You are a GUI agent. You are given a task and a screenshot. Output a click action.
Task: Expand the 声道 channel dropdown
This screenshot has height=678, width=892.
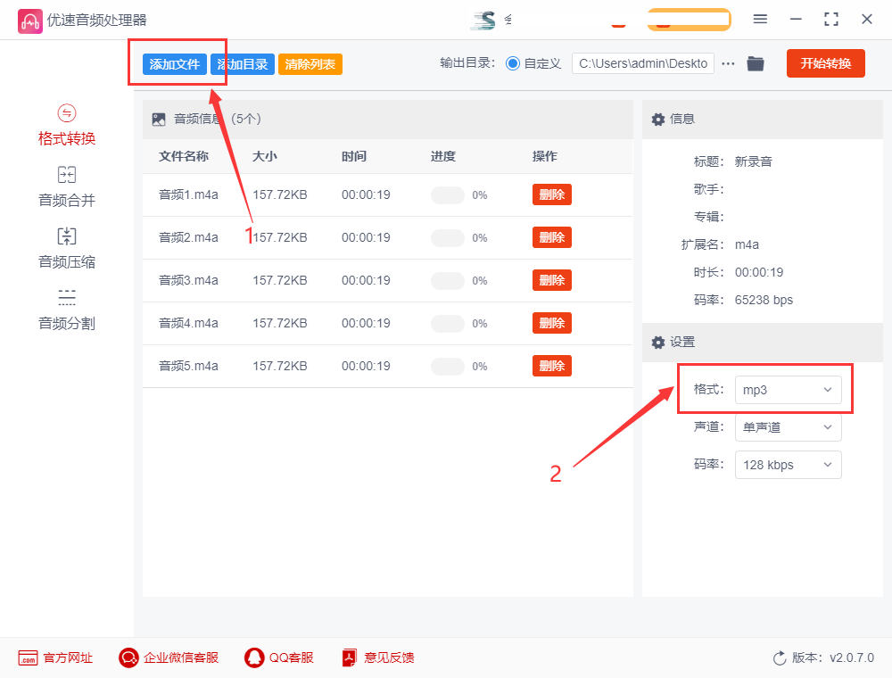[x=788, y=427]
